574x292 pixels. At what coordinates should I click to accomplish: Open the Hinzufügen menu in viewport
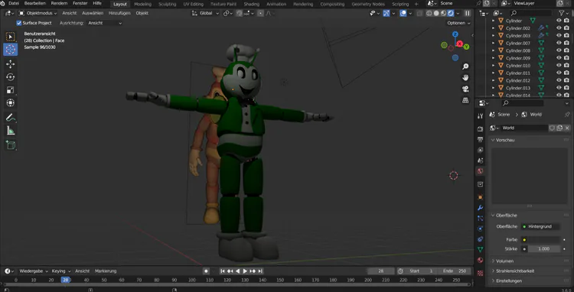click(119, 13)
